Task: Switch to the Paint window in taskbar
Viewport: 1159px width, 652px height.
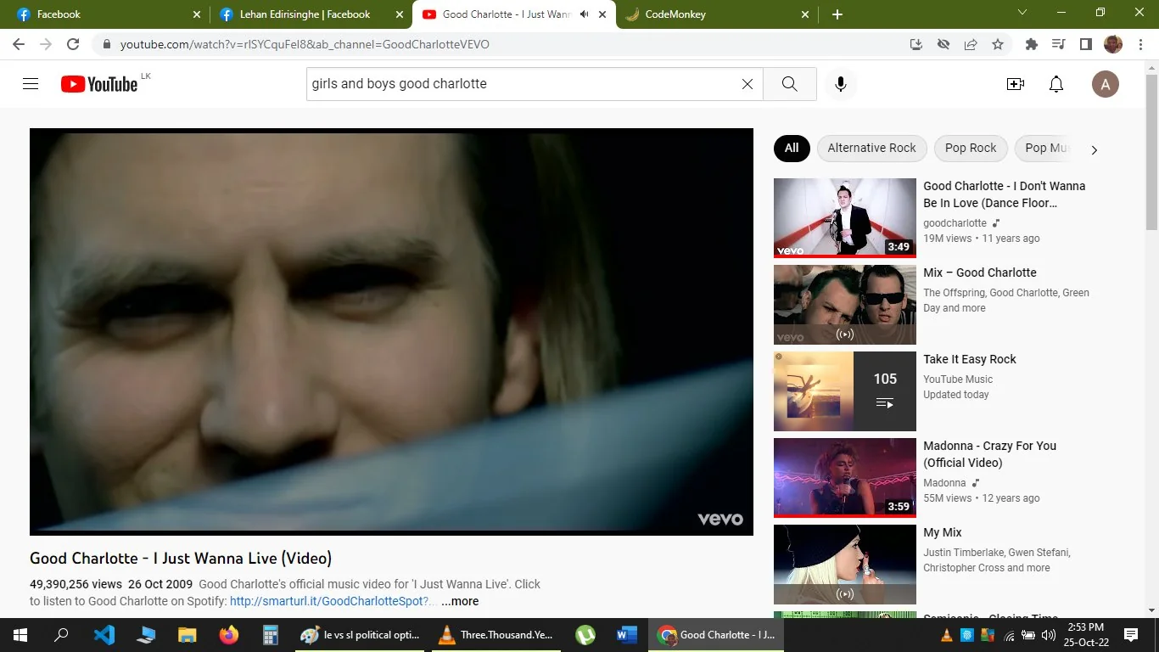Action: pyautogui.click(x=360, y=635)
